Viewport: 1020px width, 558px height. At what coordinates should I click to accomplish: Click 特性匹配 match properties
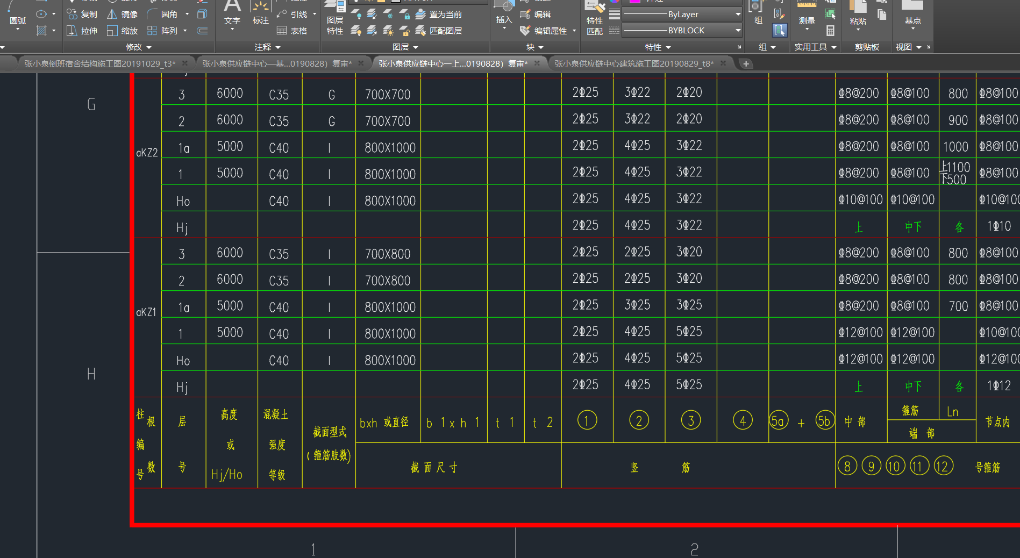595,19
